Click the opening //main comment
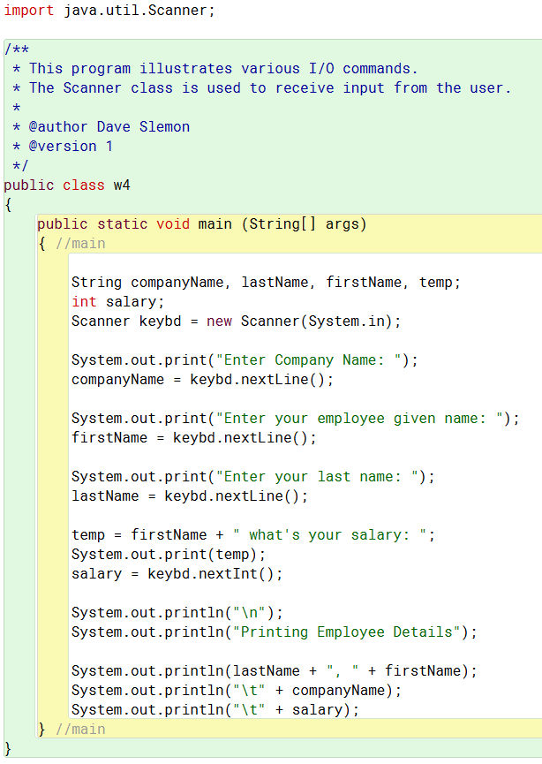The height and width of the screenshot is (764, 542). pyautogui.click(x=80, y=243)
